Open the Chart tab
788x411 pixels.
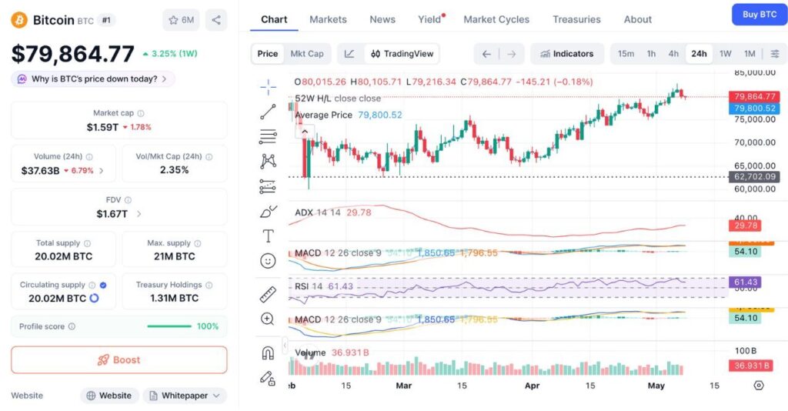tap(274, 19)
